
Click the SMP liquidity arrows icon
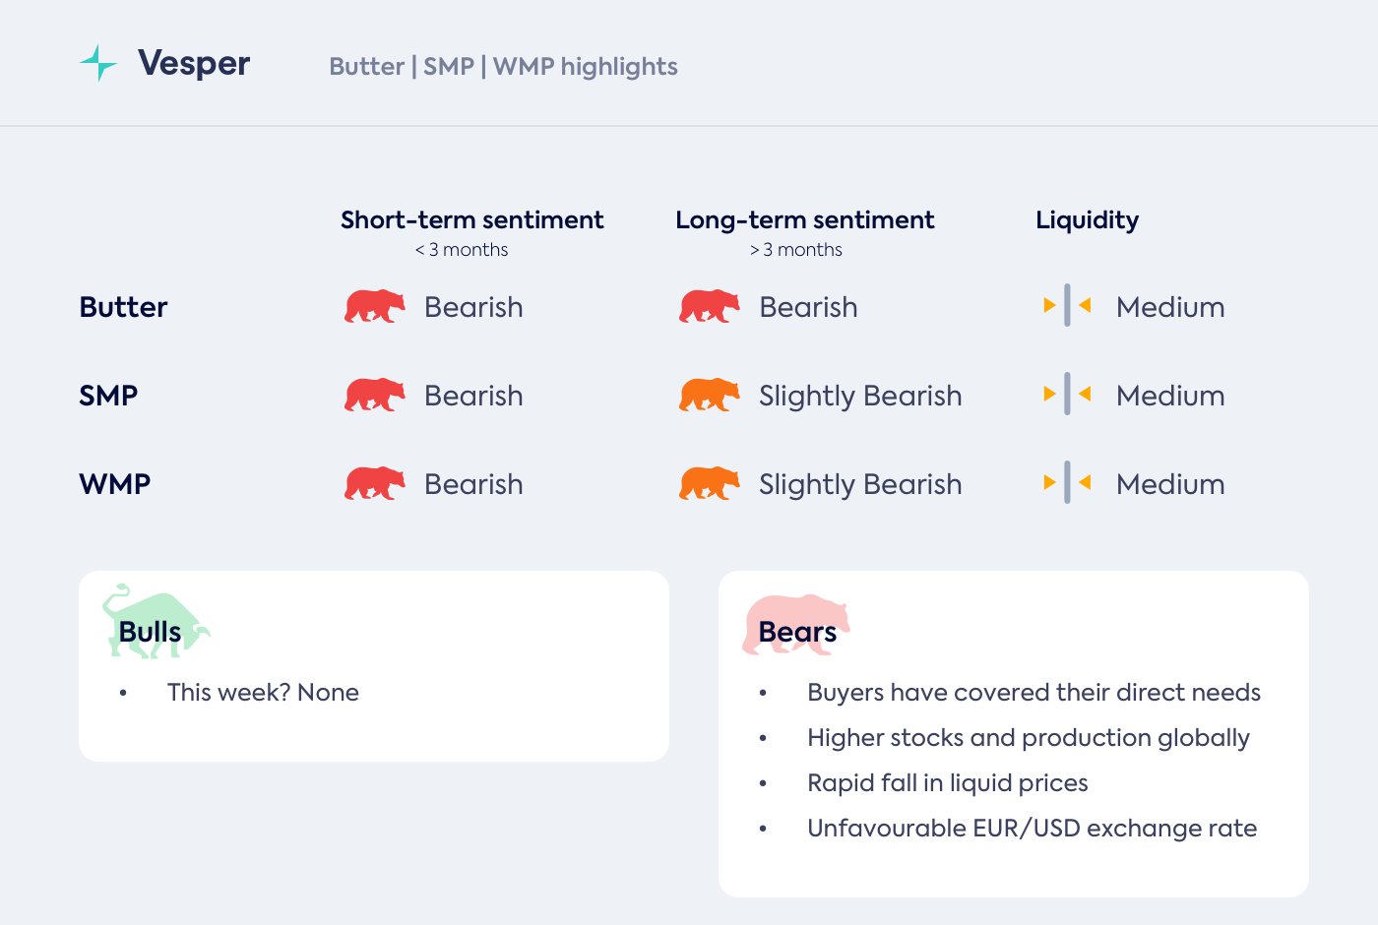[x=1067, y=395]
